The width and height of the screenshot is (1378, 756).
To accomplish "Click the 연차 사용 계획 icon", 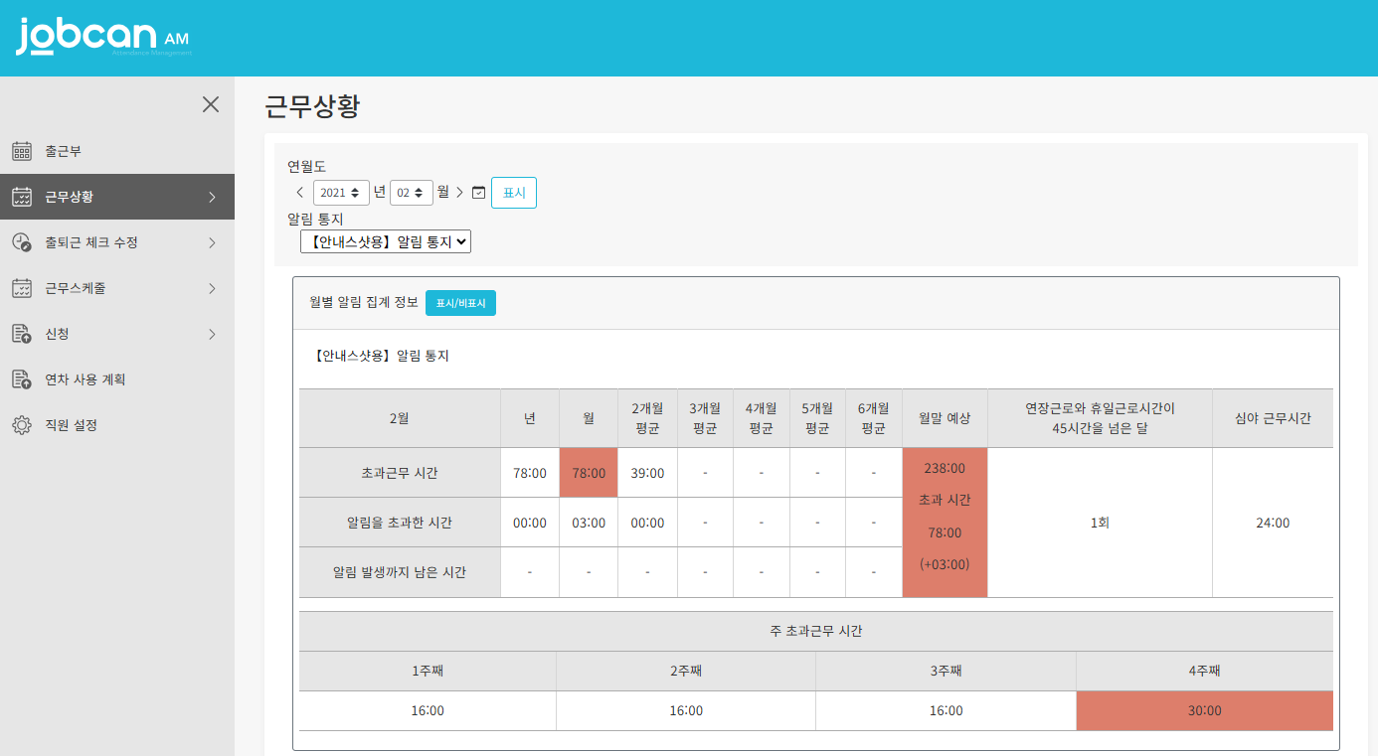I will click(x=21, y=379).
